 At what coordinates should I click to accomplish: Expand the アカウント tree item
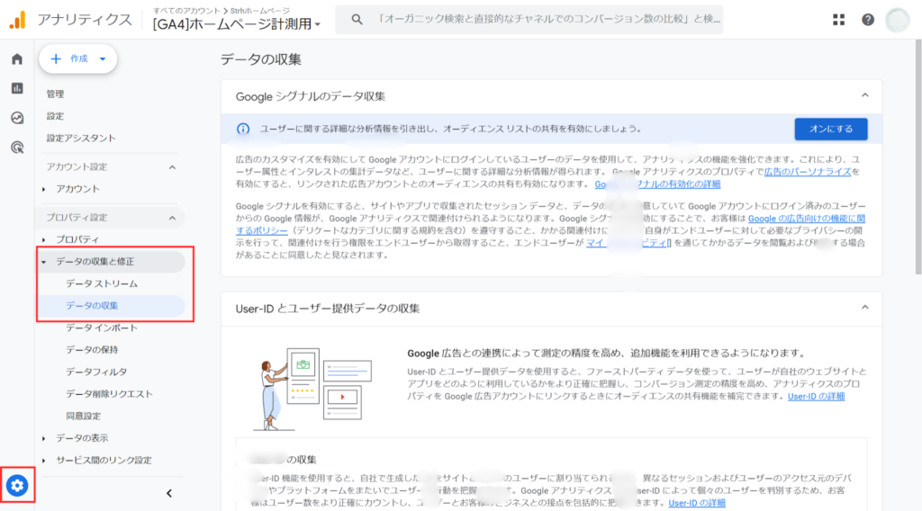click(x=44, y=189)
